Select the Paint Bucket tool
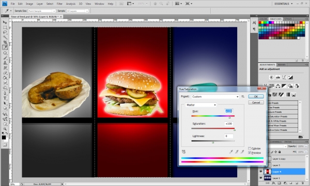310x186 pixels. (x=5, y=78)
